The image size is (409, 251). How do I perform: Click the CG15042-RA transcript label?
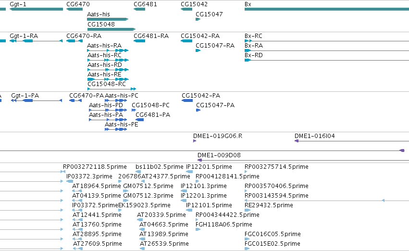pyautogui.click(x=200, y=36)
